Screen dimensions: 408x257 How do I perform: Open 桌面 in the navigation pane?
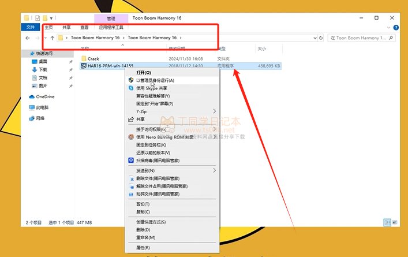pos(43,61)
